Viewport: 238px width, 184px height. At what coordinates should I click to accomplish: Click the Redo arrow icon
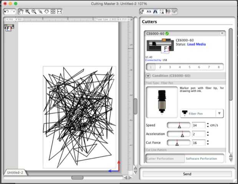[13, 12]
